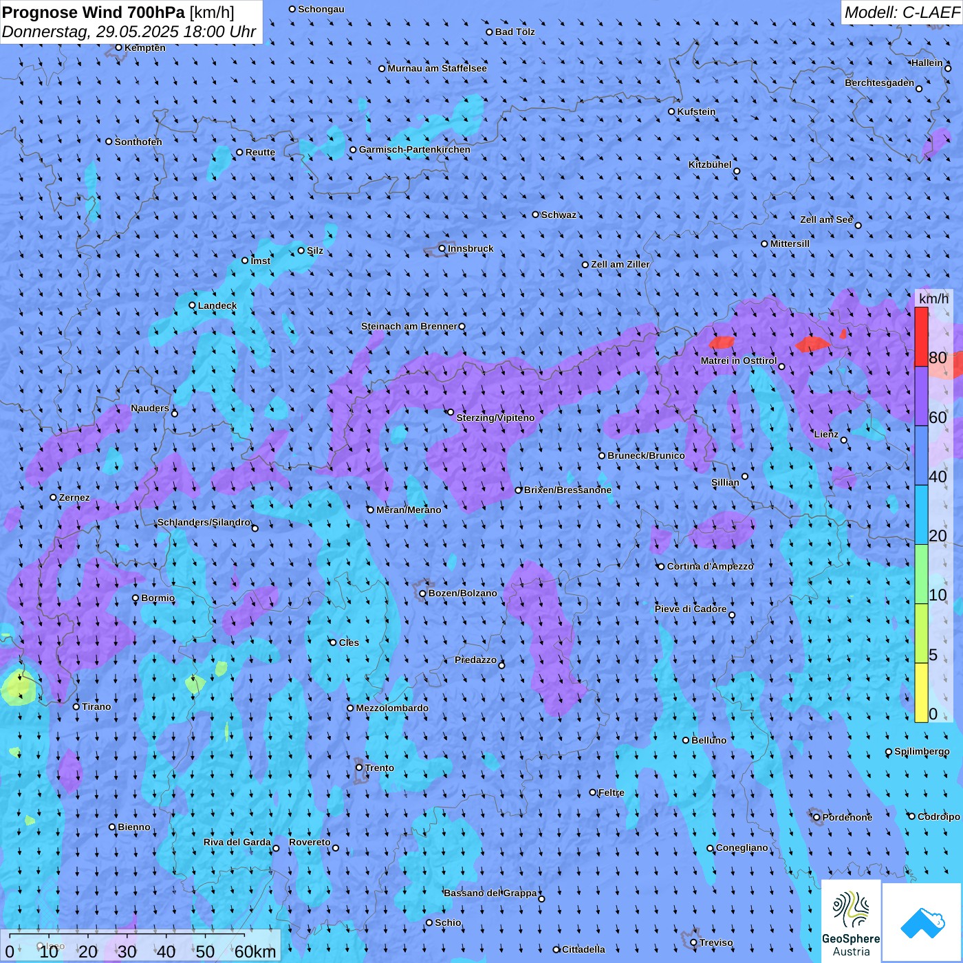Click the 'Steinach am Brenner' label

coord(409,327)
